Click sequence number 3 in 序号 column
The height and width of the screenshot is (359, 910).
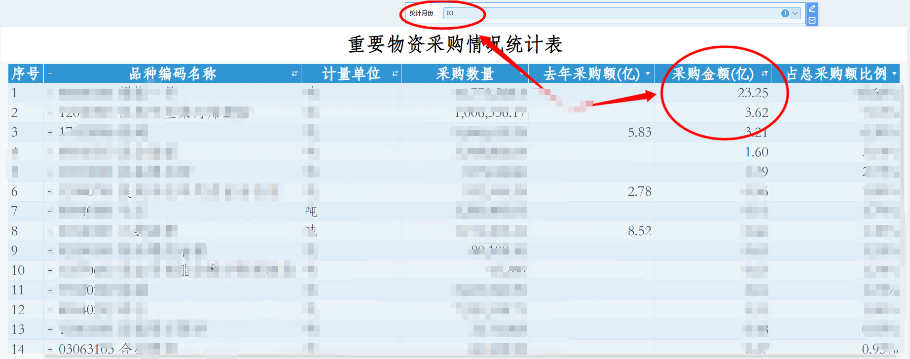(x=14, y=132)
